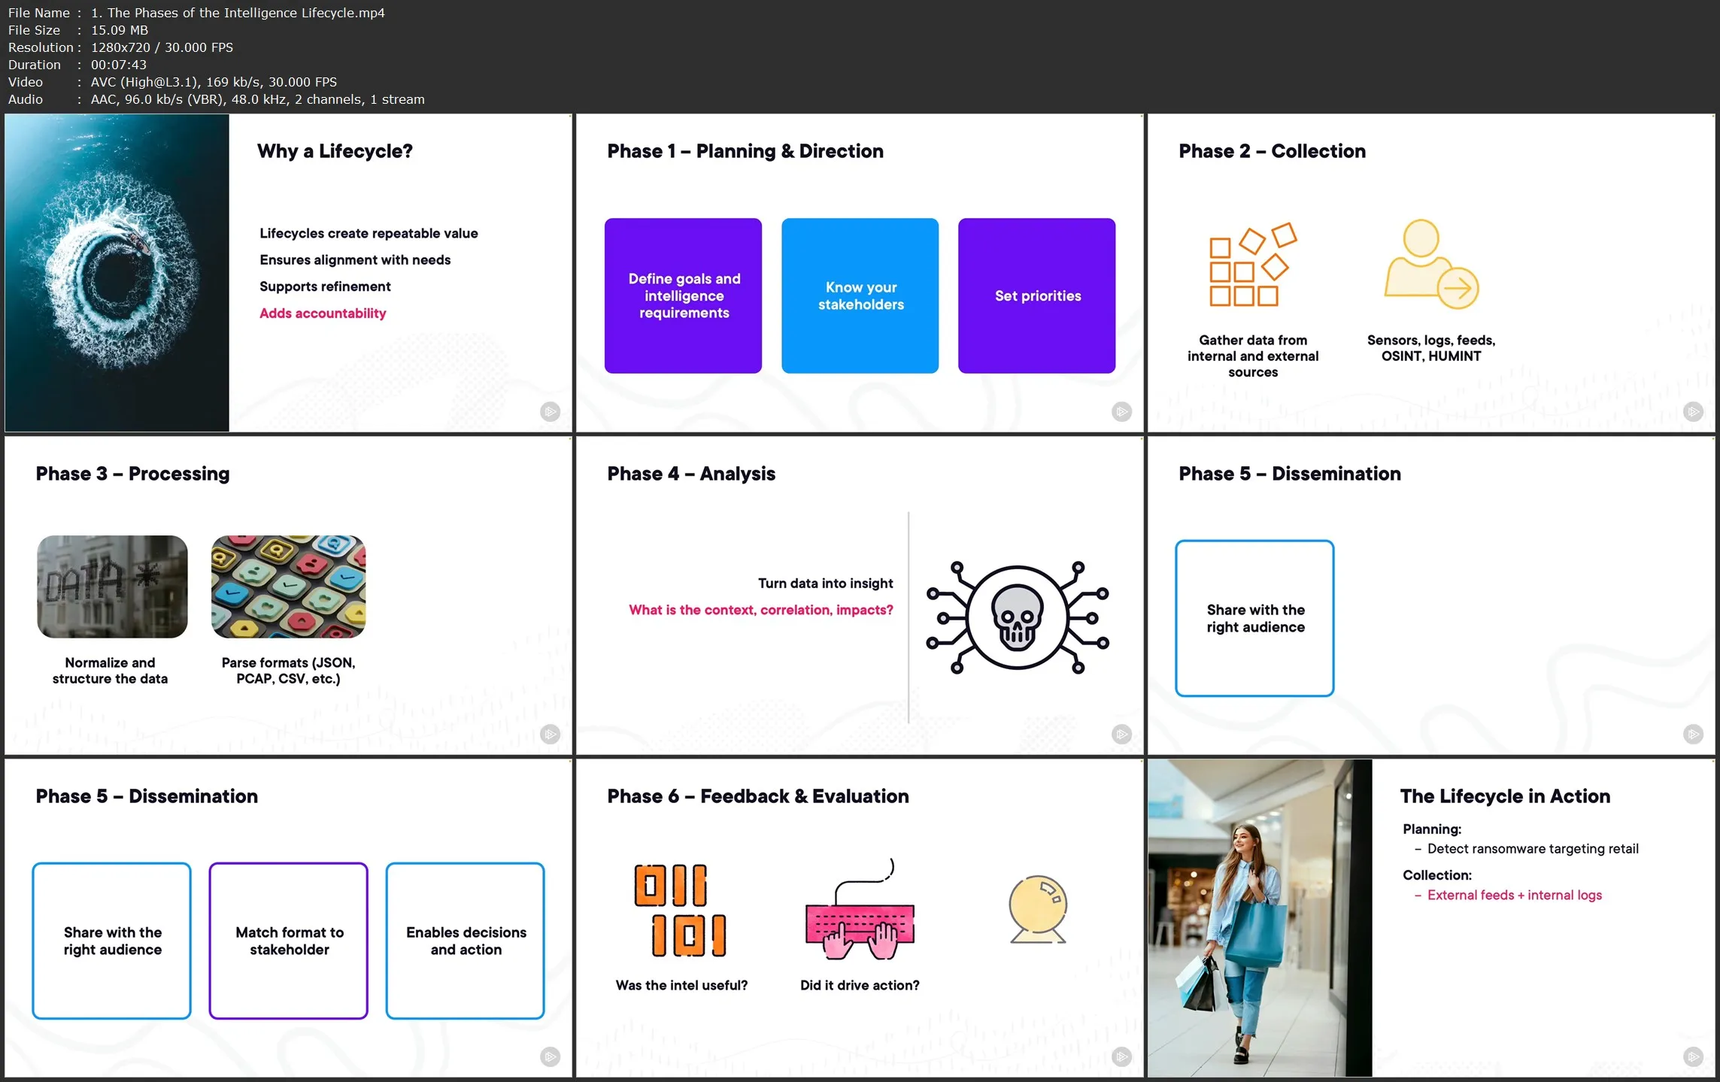1720x1082 pixels.
Task: Click the play badge on Phase 4 Analysis slide
Action: [1121, 734]
